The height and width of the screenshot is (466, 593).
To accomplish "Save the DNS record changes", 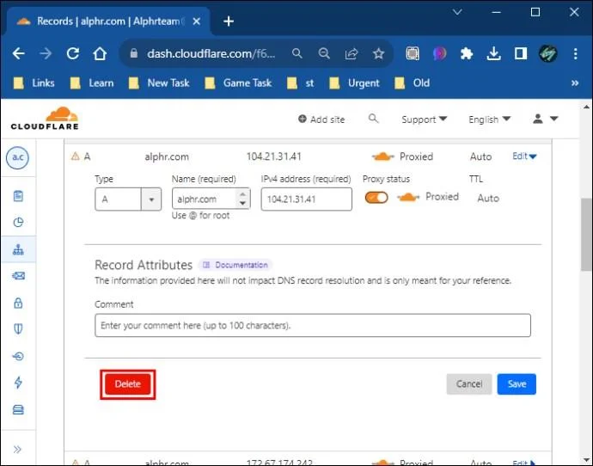I will coord(517,384).
